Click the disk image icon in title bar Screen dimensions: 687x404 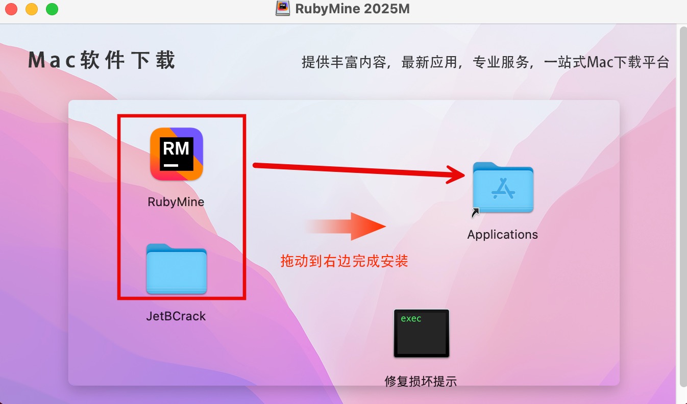click(283, 8)
